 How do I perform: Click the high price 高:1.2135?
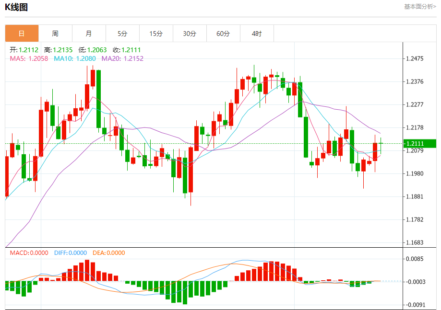[x=58, y=50]
